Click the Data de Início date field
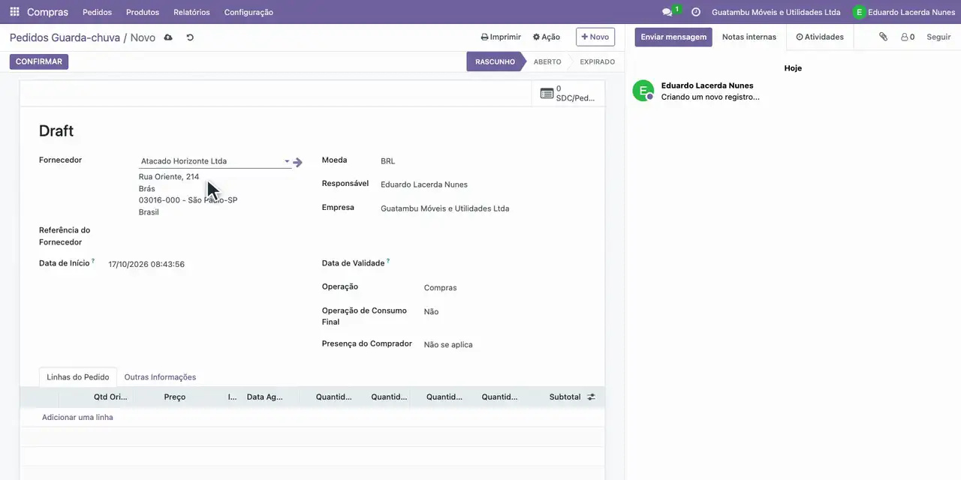Image resolution: width=961 pixels, height=480 pixels. tap(146, 264)
